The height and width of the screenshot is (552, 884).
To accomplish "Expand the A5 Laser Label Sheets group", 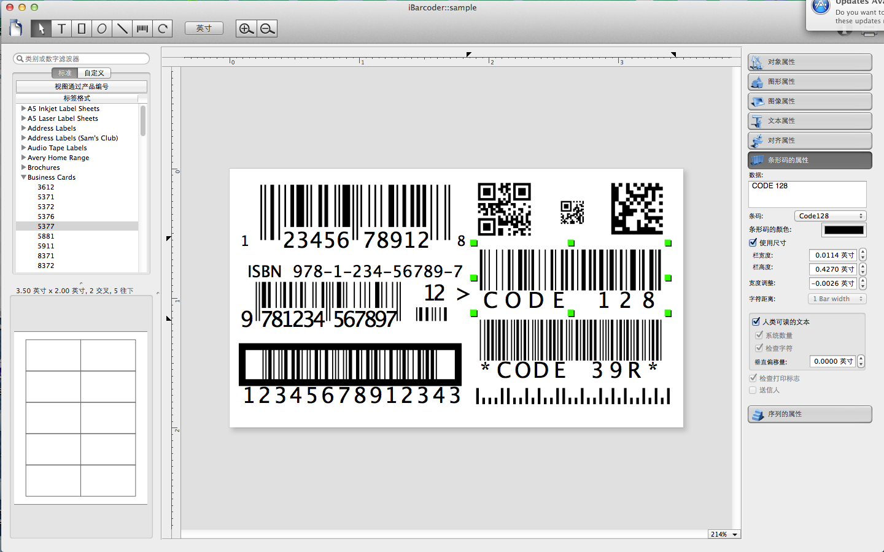I will [23, 118].
